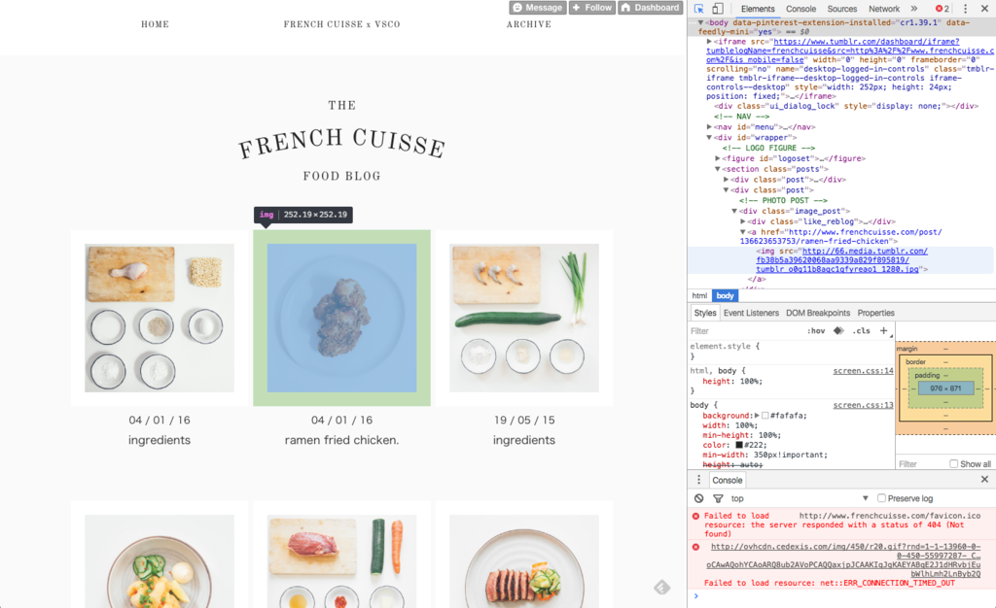Activate the inspect element picker icon
This screenshot has width=996, height=608.
(x=698, y=8)
